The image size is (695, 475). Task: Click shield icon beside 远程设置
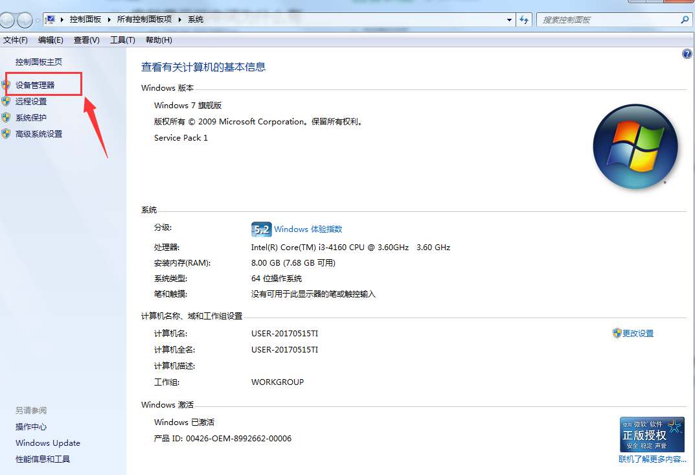pos(6,101)
